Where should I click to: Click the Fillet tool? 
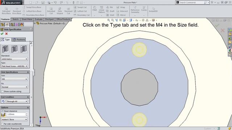(95, 9)
